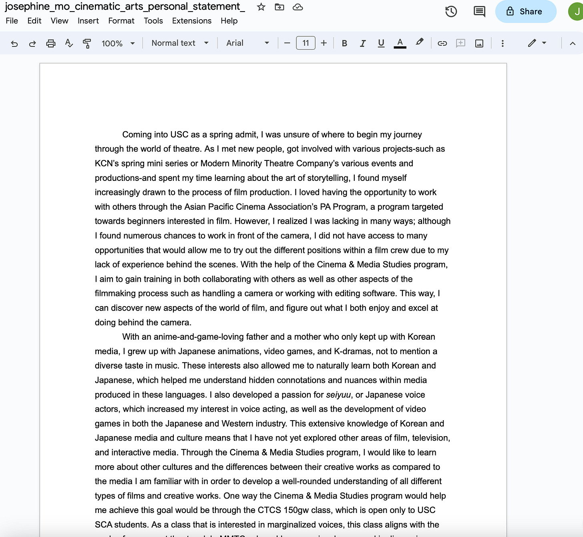Toggle italic formatting
This screenshot has height=537, width=583.
pos(363,43)
